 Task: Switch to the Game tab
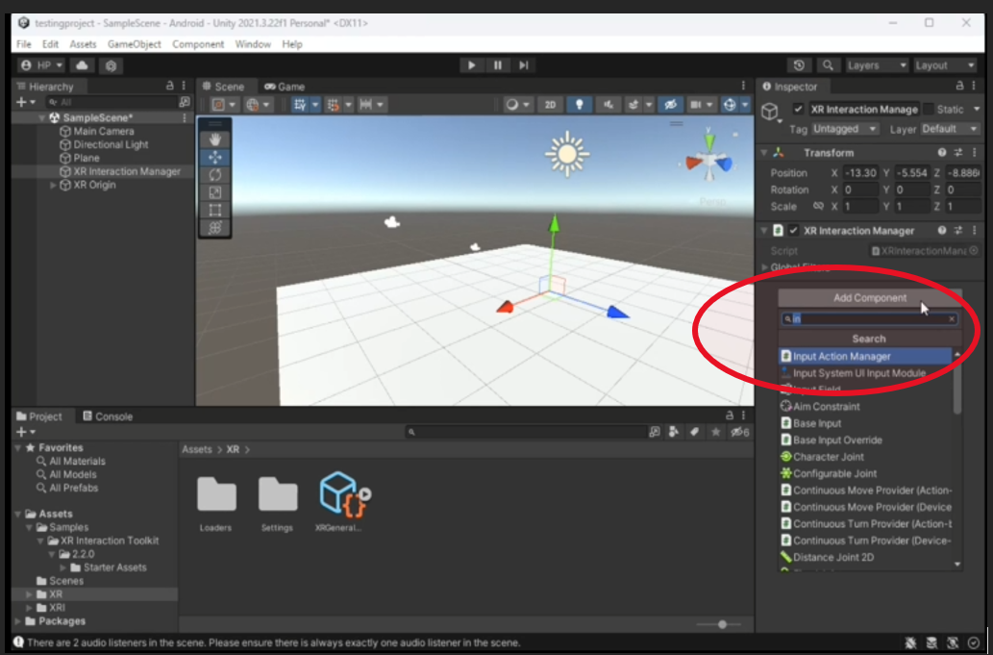(x=285, y=87)
